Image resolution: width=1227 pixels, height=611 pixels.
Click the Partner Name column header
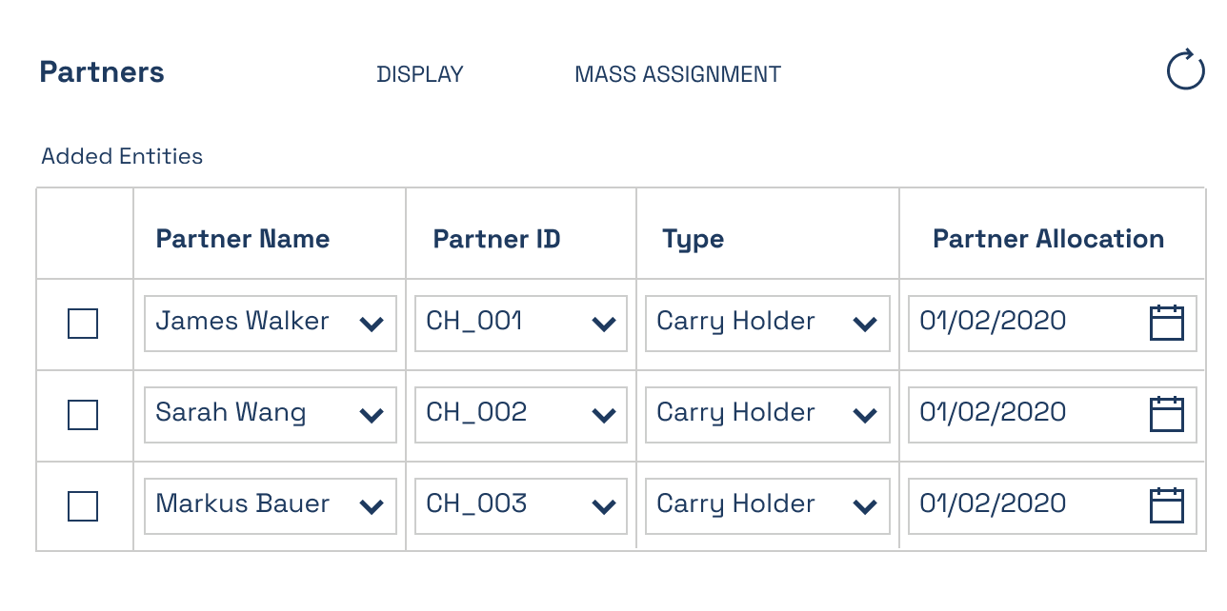[243, 238]
